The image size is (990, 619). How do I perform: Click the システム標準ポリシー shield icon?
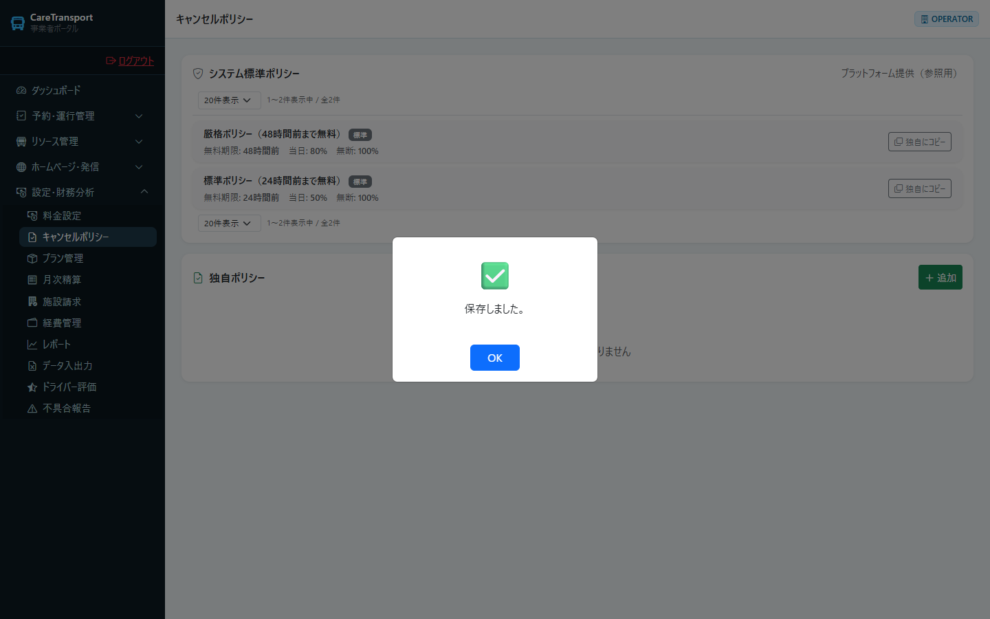198,73
